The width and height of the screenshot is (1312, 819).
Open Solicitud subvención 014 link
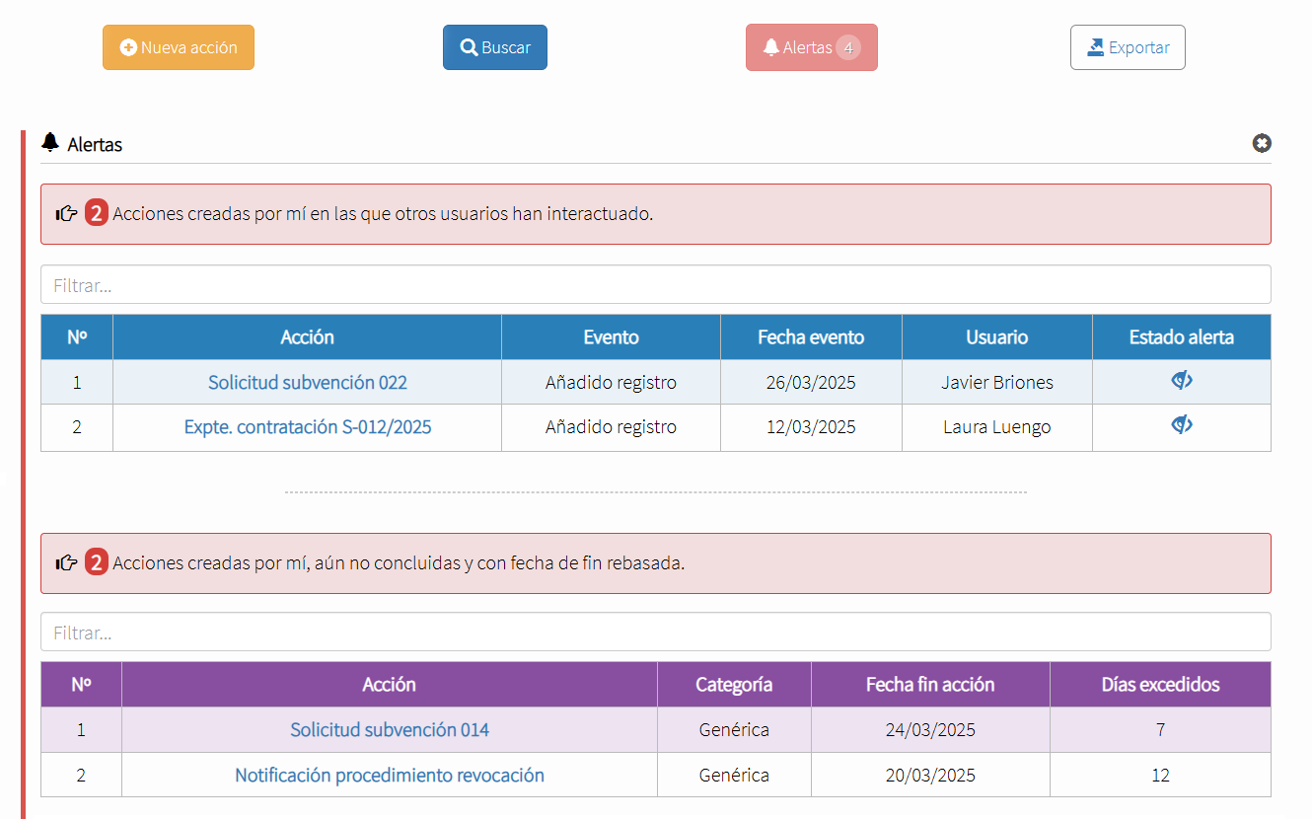coord(389,730)
